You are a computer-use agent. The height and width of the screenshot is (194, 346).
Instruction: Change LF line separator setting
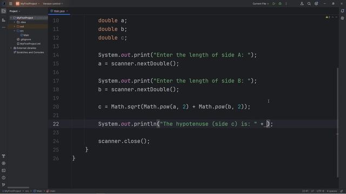tap(312, 191)
